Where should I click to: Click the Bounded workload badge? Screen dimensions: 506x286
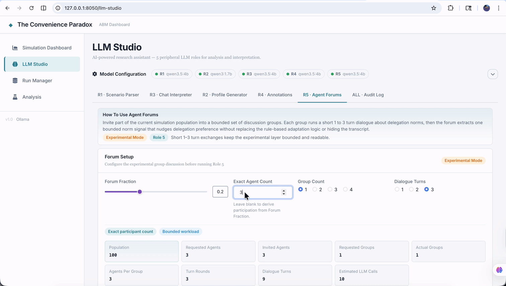[x=181, y=231]
